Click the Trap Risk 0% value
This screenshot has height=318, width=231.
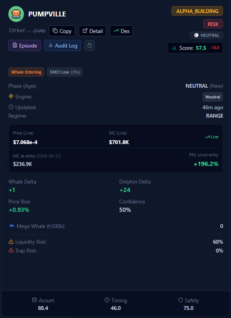(219, 251)
